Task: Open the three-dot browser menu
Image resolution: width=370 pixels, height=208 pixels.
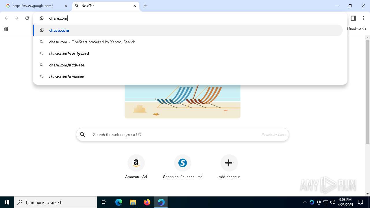Action: (x=364, y=18)
